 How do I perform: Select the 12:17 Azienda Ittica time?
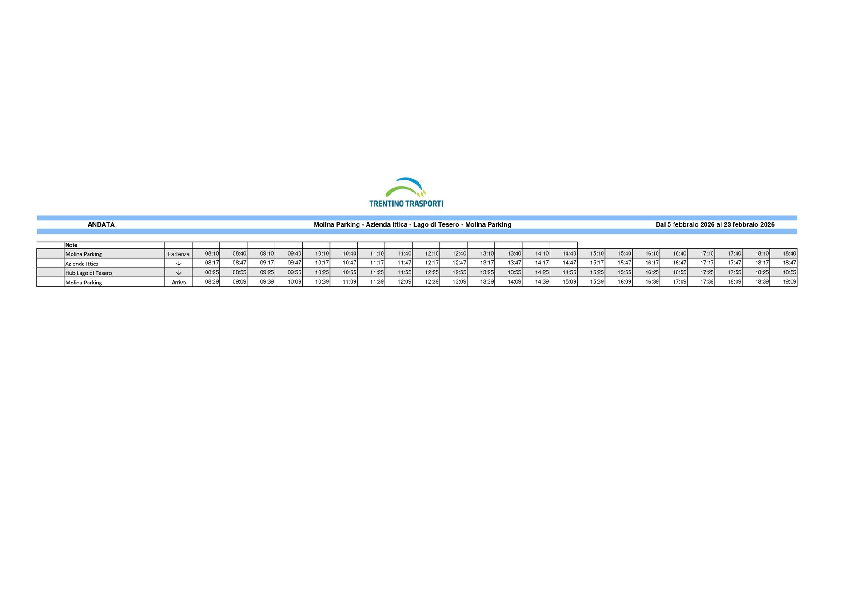tap(431, 263)
